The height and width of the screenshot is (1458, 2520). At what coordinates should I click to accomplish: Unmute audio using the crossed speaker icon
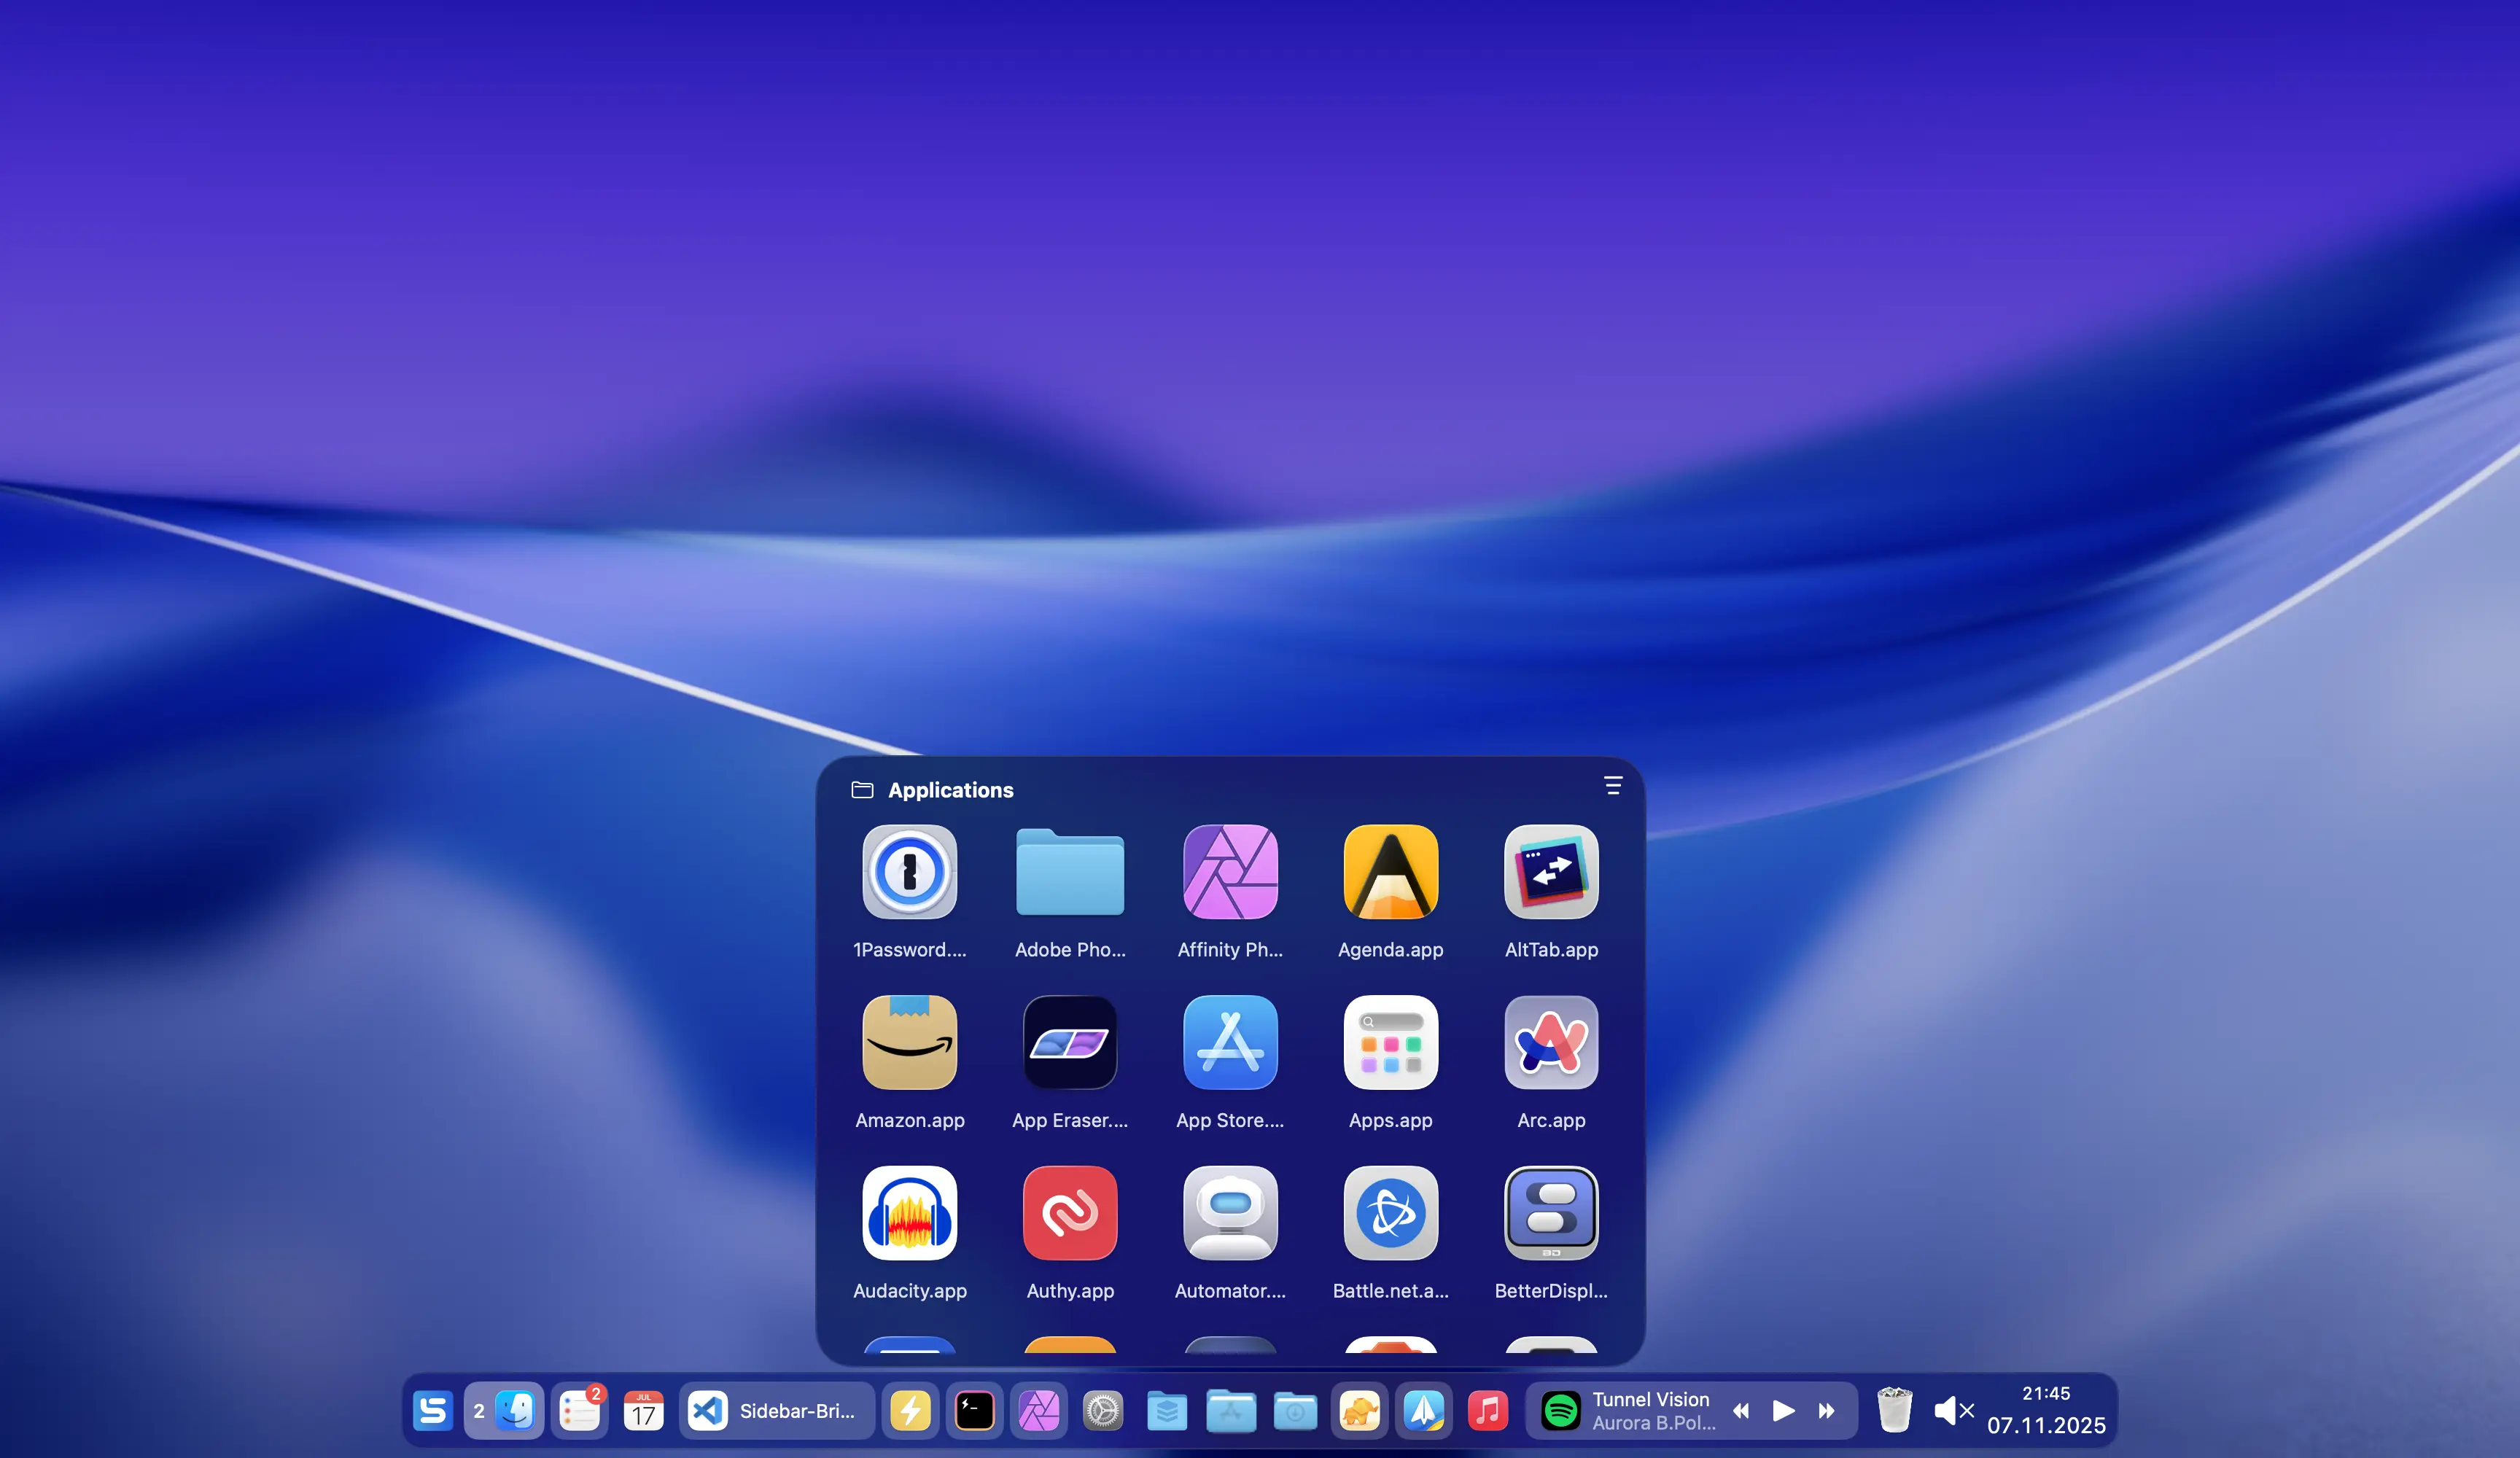[x=1951, y=1410]
